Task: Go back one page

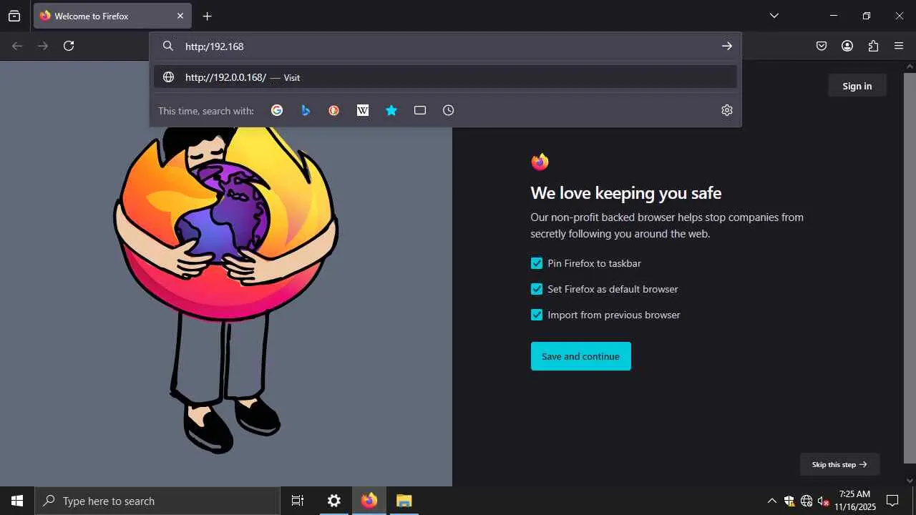Action: point(17,46)
